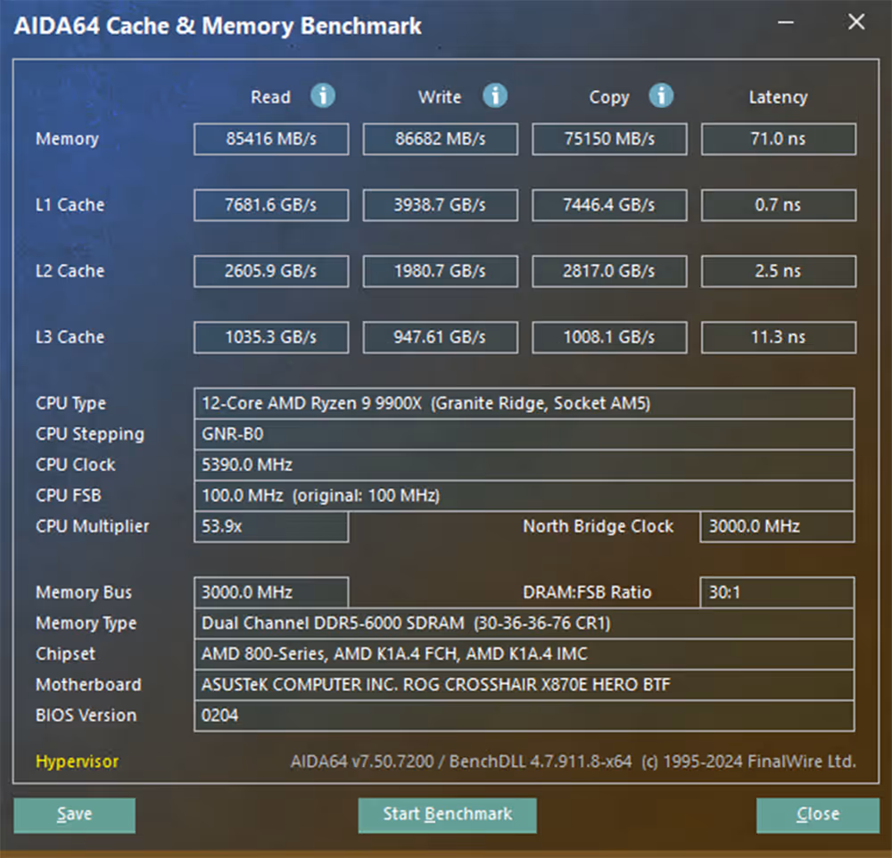Click the Memory Type field with DDR5-6000 details
This screenshot has width=892, height=858.
pos(524,623)
